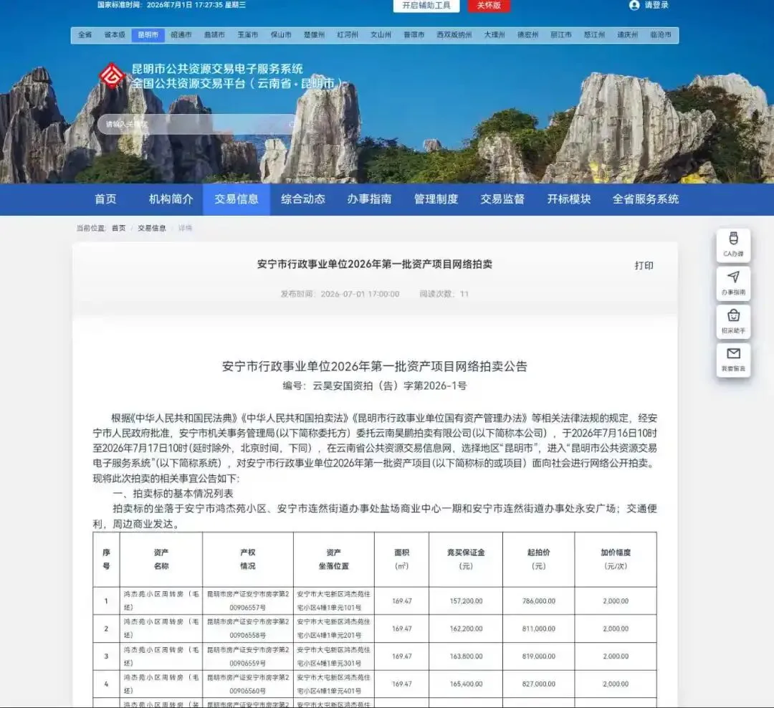Click the deposit value 165,400.00 in row 4
Viewport: 774px width, 708px height.
pyautogui.click(x=466, y=684)
